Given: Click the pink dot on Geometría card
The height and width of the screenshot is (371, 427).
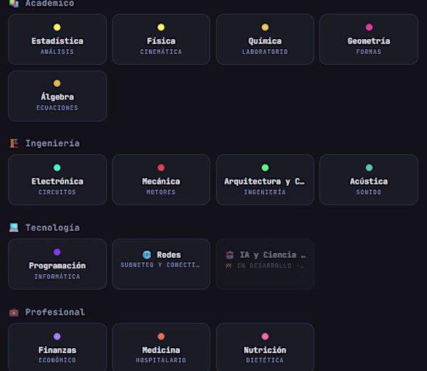Looking at the screenshot, I should coord(369,27).
